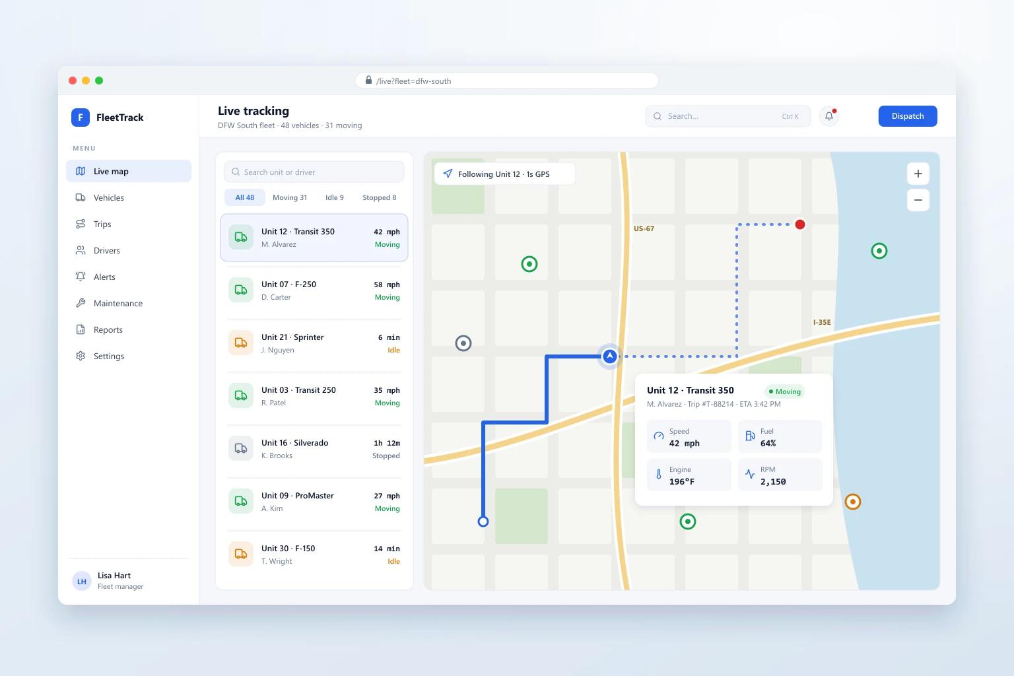The image size is (1014, 676).
Task: Zoom out on the map
Action: tap(918, 200)
